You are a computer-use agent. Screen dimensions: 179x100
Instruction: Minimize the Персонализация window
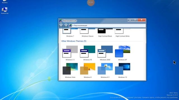pos(130,20)
